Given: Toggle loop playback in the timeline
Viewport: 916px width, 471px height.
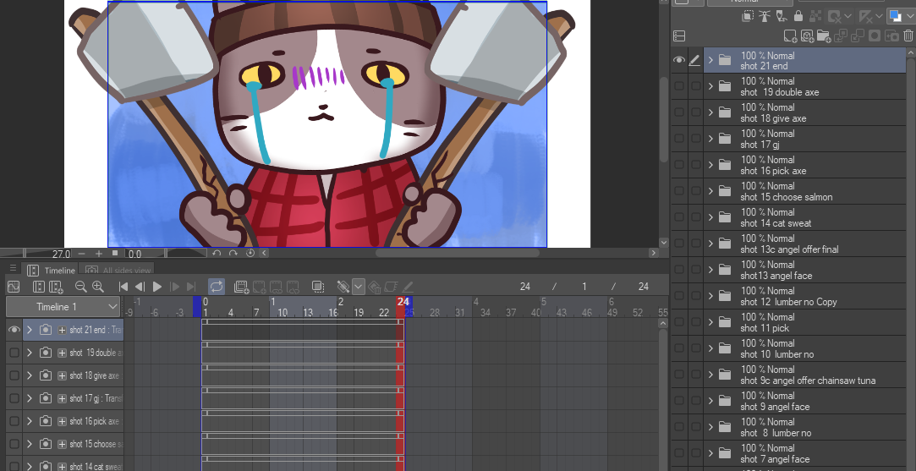Looking at the screenshot, I should pyautogui.click(x=217, y=287).
